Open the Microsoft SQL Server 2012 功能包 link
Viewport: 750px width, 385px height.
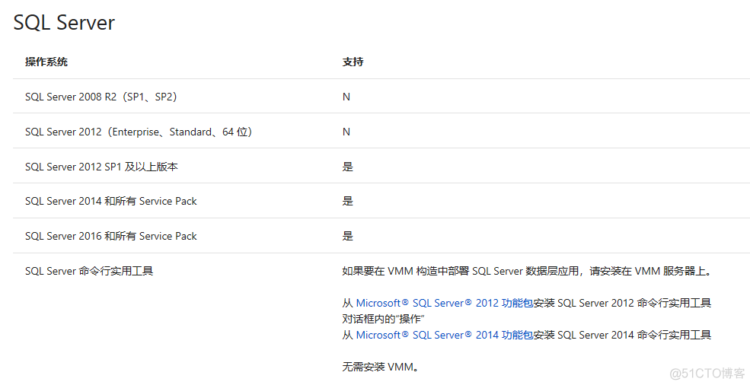445,303
